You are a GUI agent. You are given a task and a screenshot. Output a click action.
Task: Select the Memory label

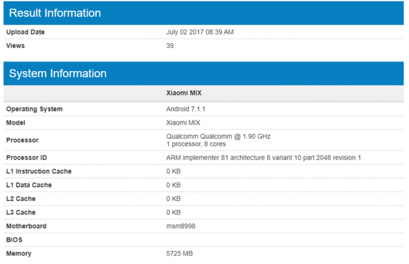click(x=19, y=254)
